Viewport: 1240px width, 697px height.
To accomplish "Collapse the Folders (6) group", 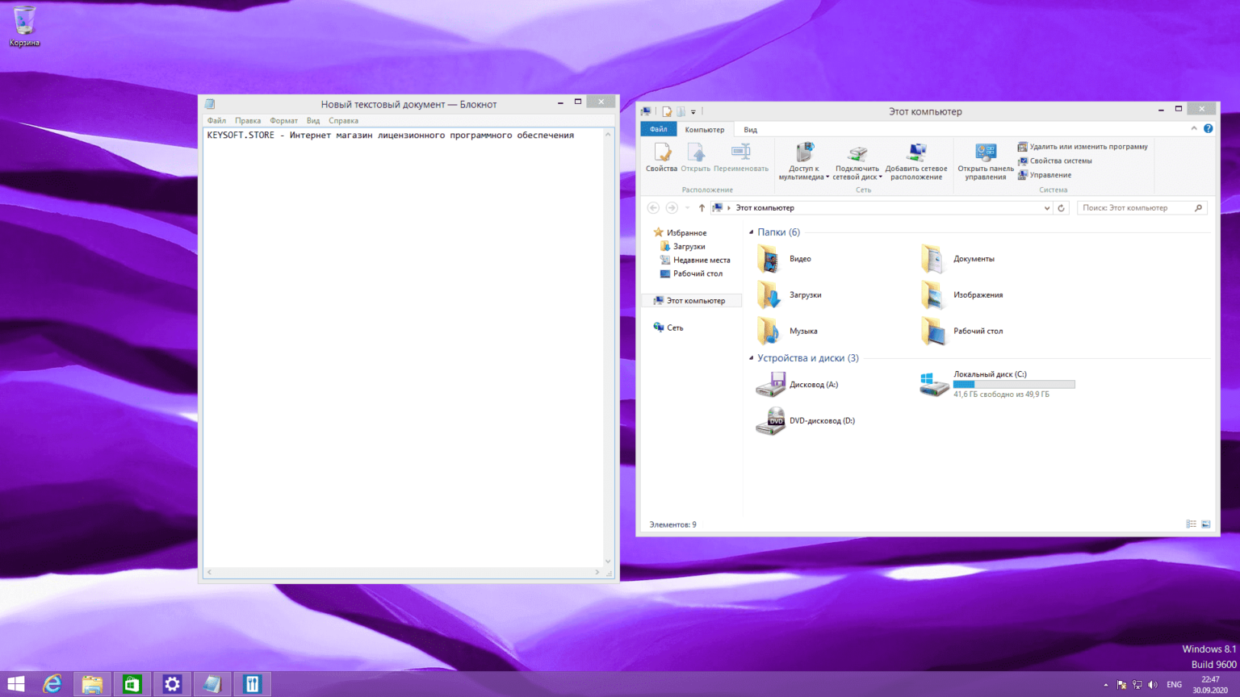I will click(752, 232).
